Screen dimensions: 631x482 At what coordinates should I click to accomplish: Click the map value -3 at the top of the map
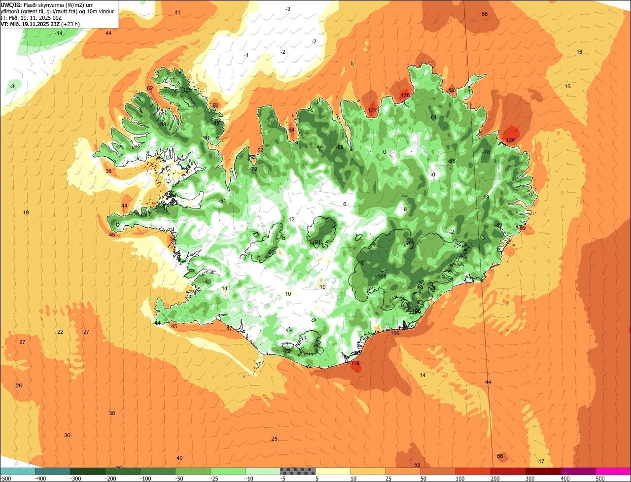pyautogui.click(x=288, y=9)
